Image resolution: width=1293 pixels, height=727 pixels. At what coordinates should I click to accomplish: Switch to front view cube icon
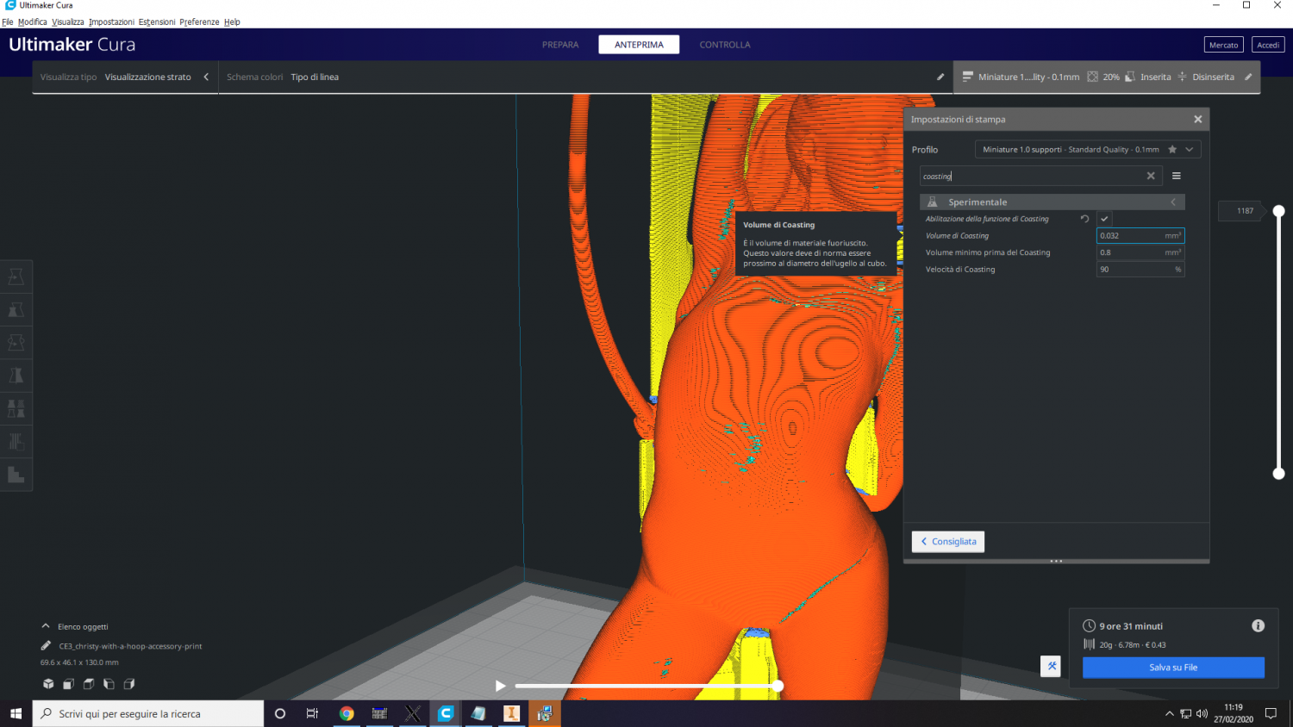[68, 684]
